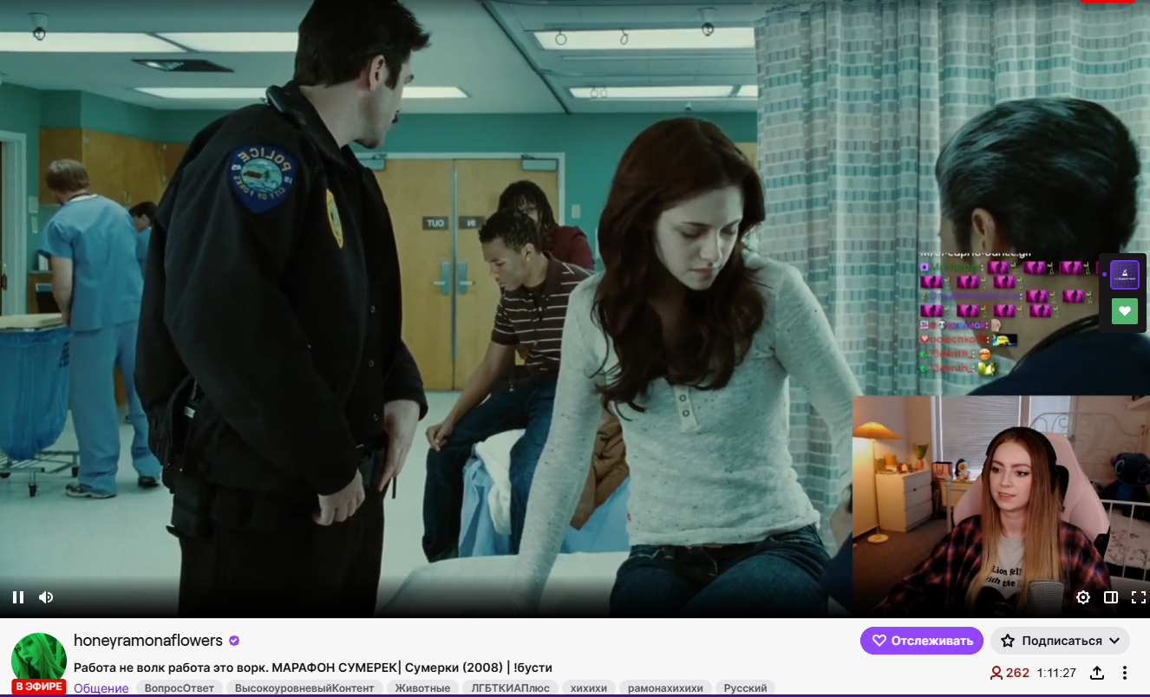Click the verified badge next to channel name
Viewport: 1150px width, 697px height.
click(234, 641)
